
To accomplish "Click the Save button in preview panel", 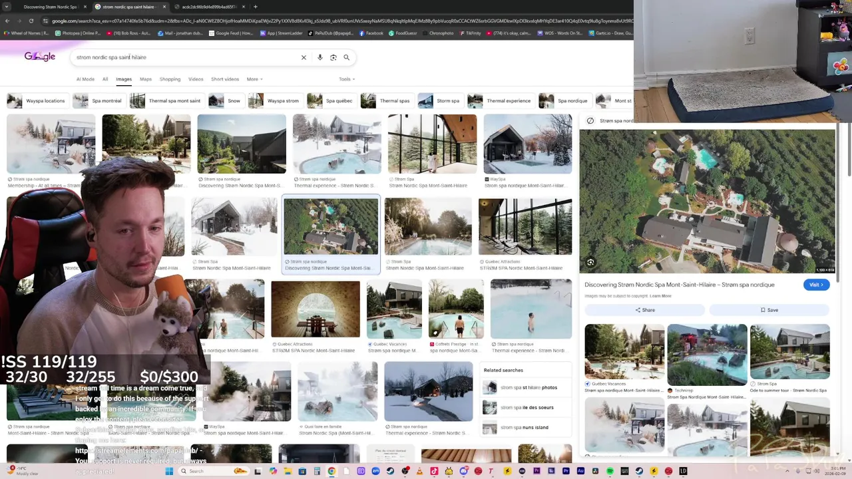I will pos(769,310).
